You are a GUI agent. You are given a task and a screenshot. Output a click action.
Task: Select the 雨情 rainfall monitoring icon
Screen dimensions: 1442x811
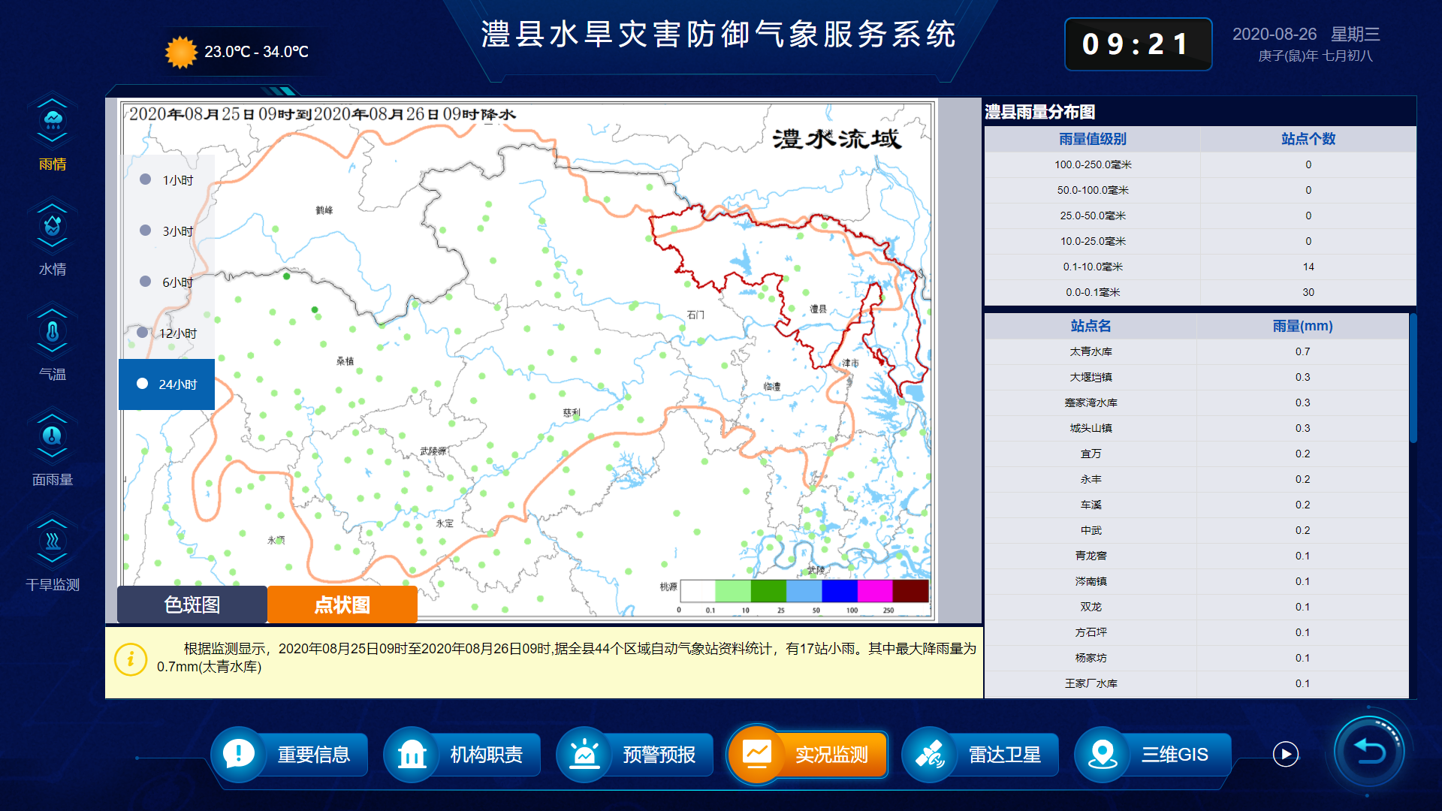[52, 120]
